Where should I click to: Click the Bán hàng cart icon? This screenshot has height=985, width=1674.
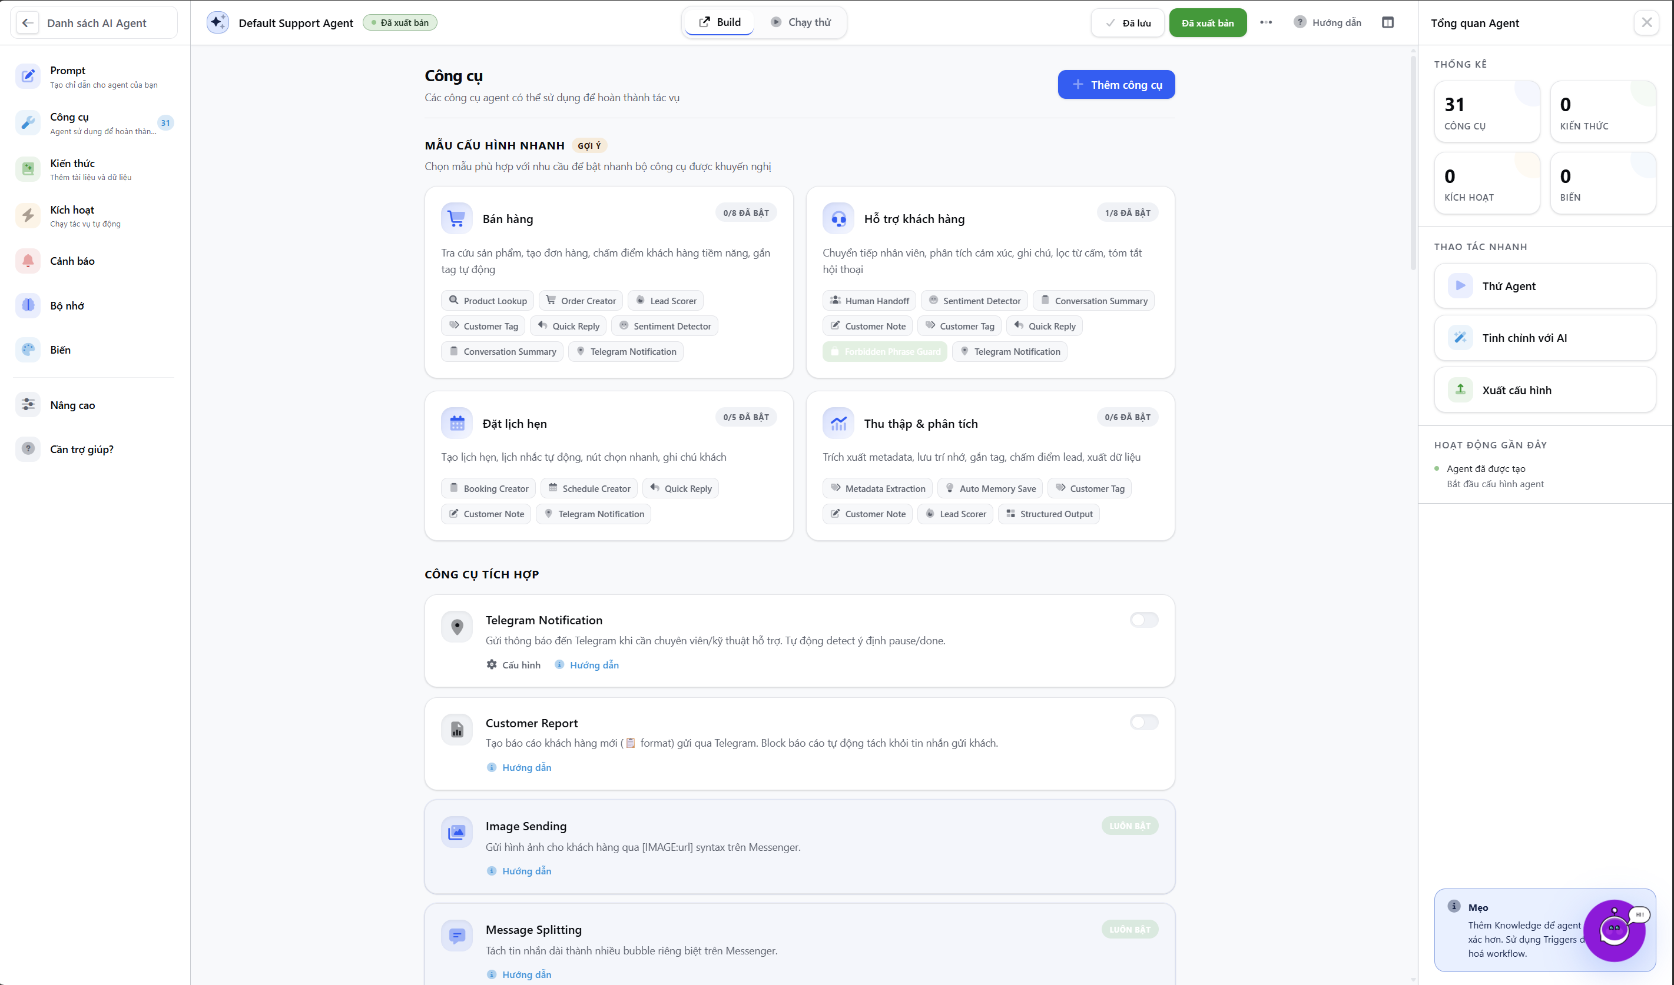tap(456, 218)
